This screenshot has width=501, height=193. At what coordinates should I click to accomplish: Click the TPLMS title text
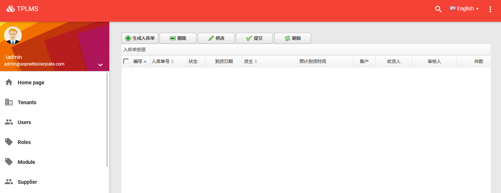pos(28,9)
